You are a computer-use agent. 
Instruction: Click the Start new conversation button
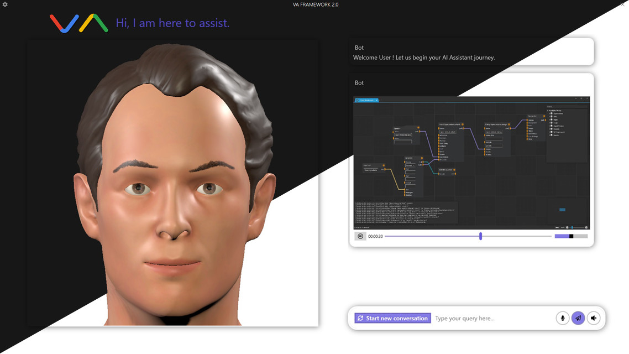point(392,318)
